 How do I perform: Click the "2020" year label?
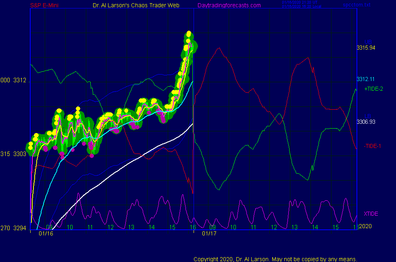pyautogui.click(x=365, y=226)
